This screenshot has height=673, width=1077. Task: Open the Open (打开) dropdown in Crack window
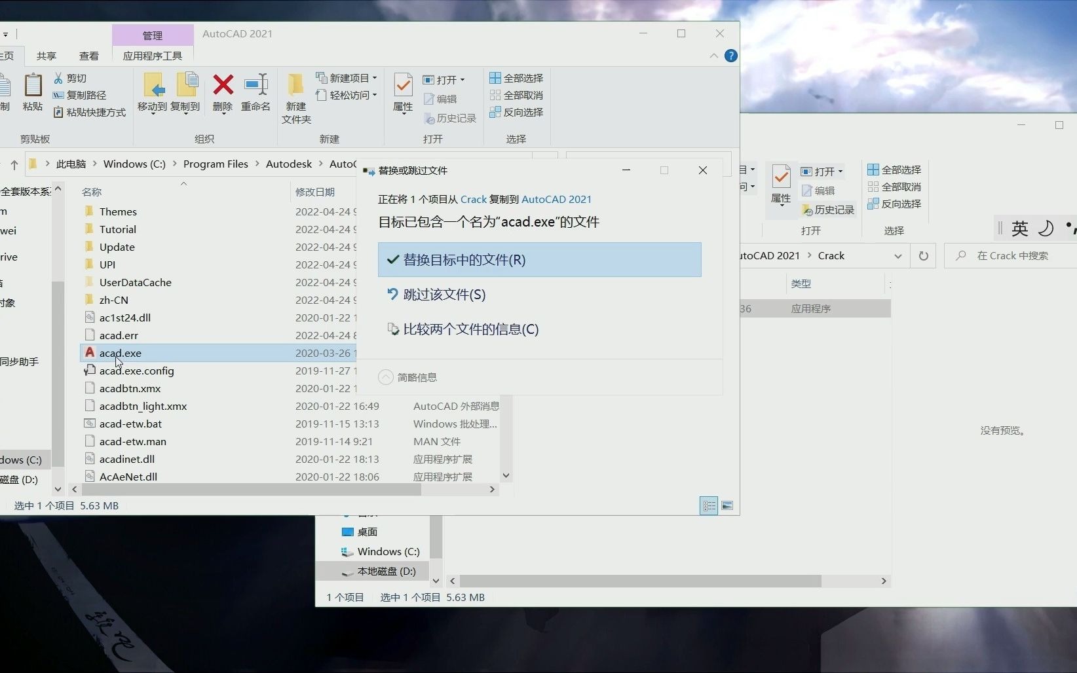click(x=822, y=172)
